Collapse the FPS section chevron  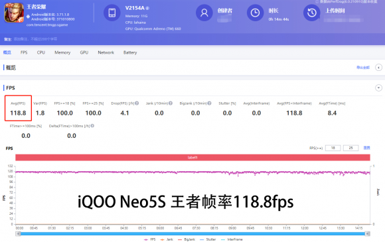click(378, 88)
